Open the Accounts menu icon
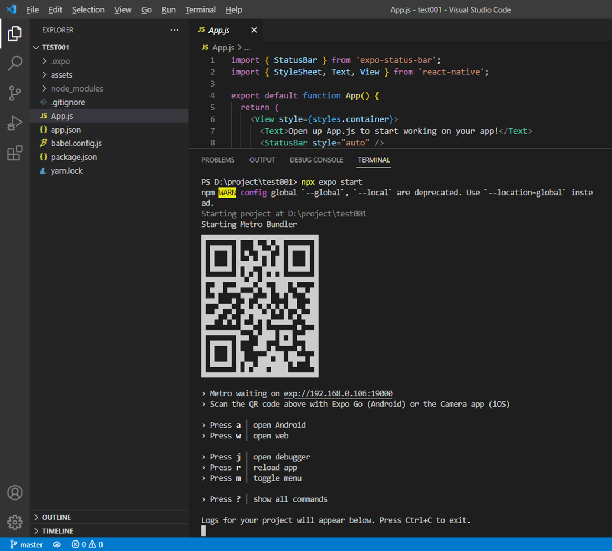This screenshot has height=551, width=612. (15, 492)
